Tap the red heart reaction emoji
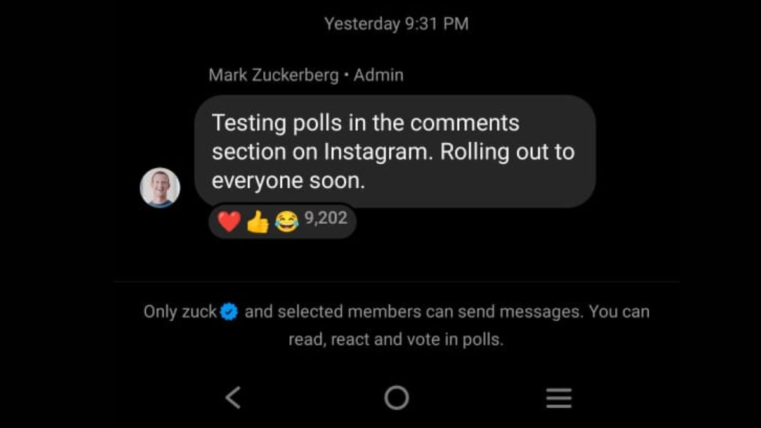Screen dimensions: 761x428 coord(229,221)
